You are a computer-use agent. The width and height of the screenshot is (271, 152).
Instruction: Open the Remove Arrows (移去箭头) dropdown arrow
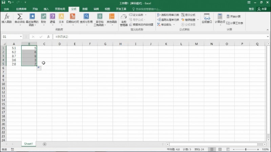174,24
